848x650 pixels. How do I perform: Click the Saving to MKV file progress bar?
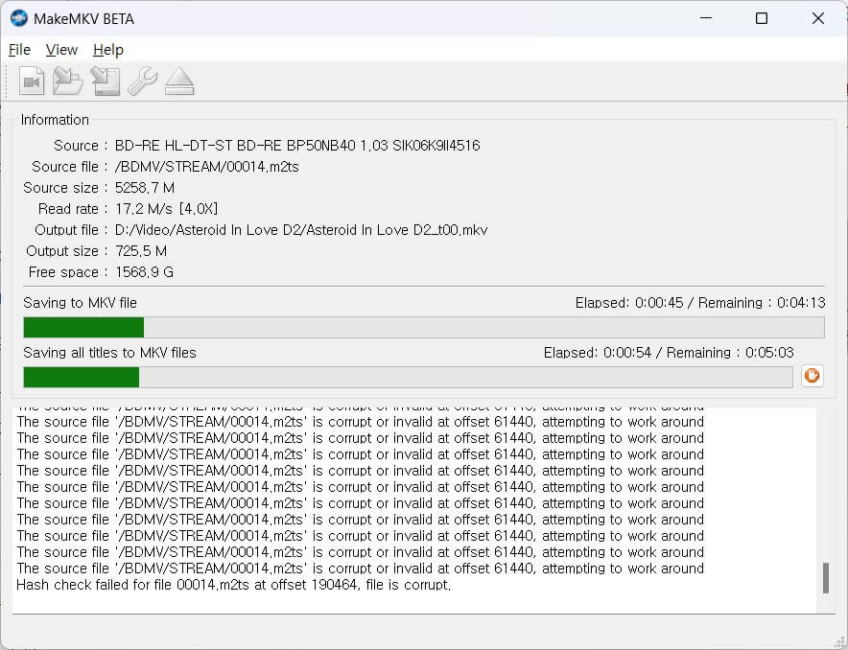click(x=424, y=328)
